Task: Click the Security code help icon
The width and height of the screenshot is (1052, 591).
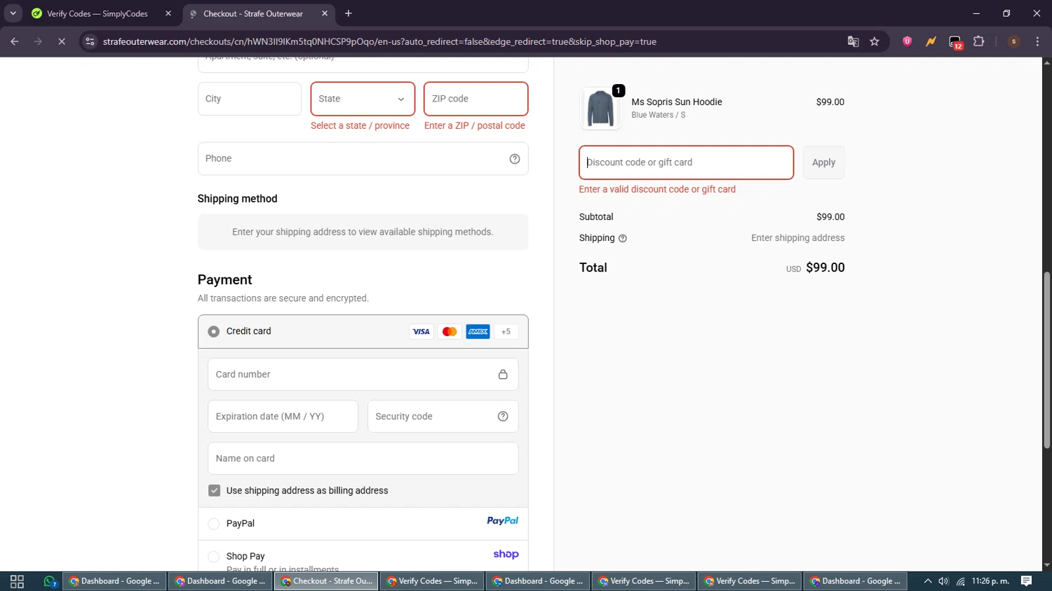Action: click(503, 417)
